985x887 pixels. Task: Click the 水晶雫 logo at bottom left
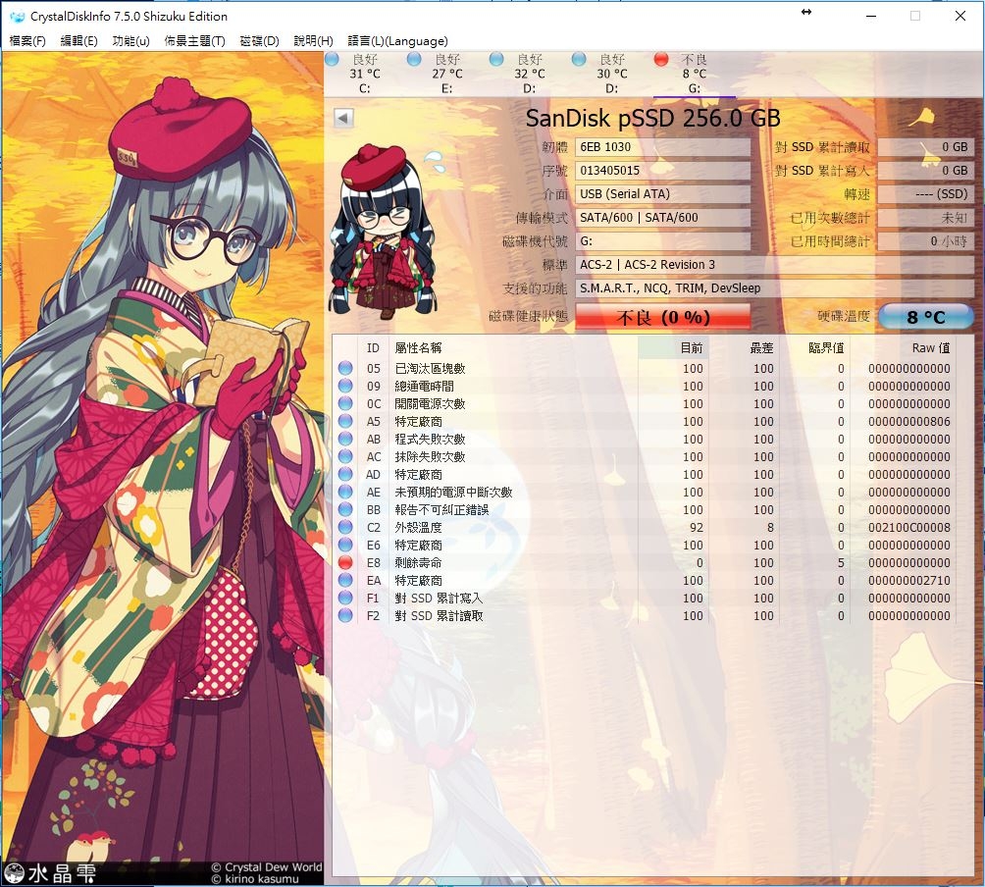(x=50, y=874)
